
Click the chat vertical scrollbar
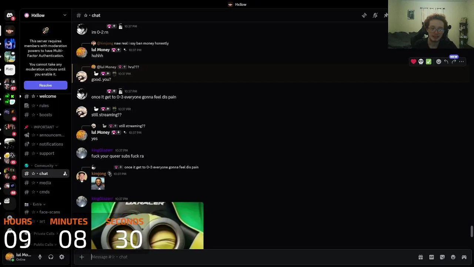[472, 231]
